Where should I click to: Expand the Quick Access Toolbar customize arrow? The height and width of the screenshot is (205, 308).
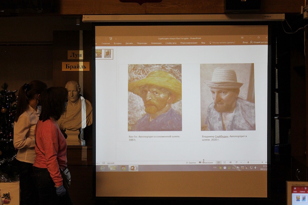coord(116,38)
